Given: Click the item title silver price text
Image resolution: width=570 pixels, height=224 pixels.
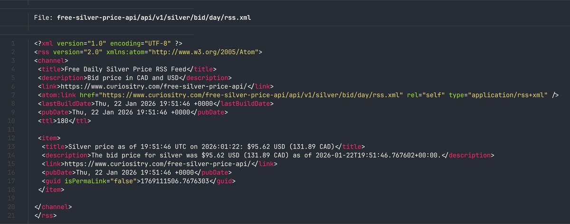Looking at the screenshot, I should tap(202, 147).
